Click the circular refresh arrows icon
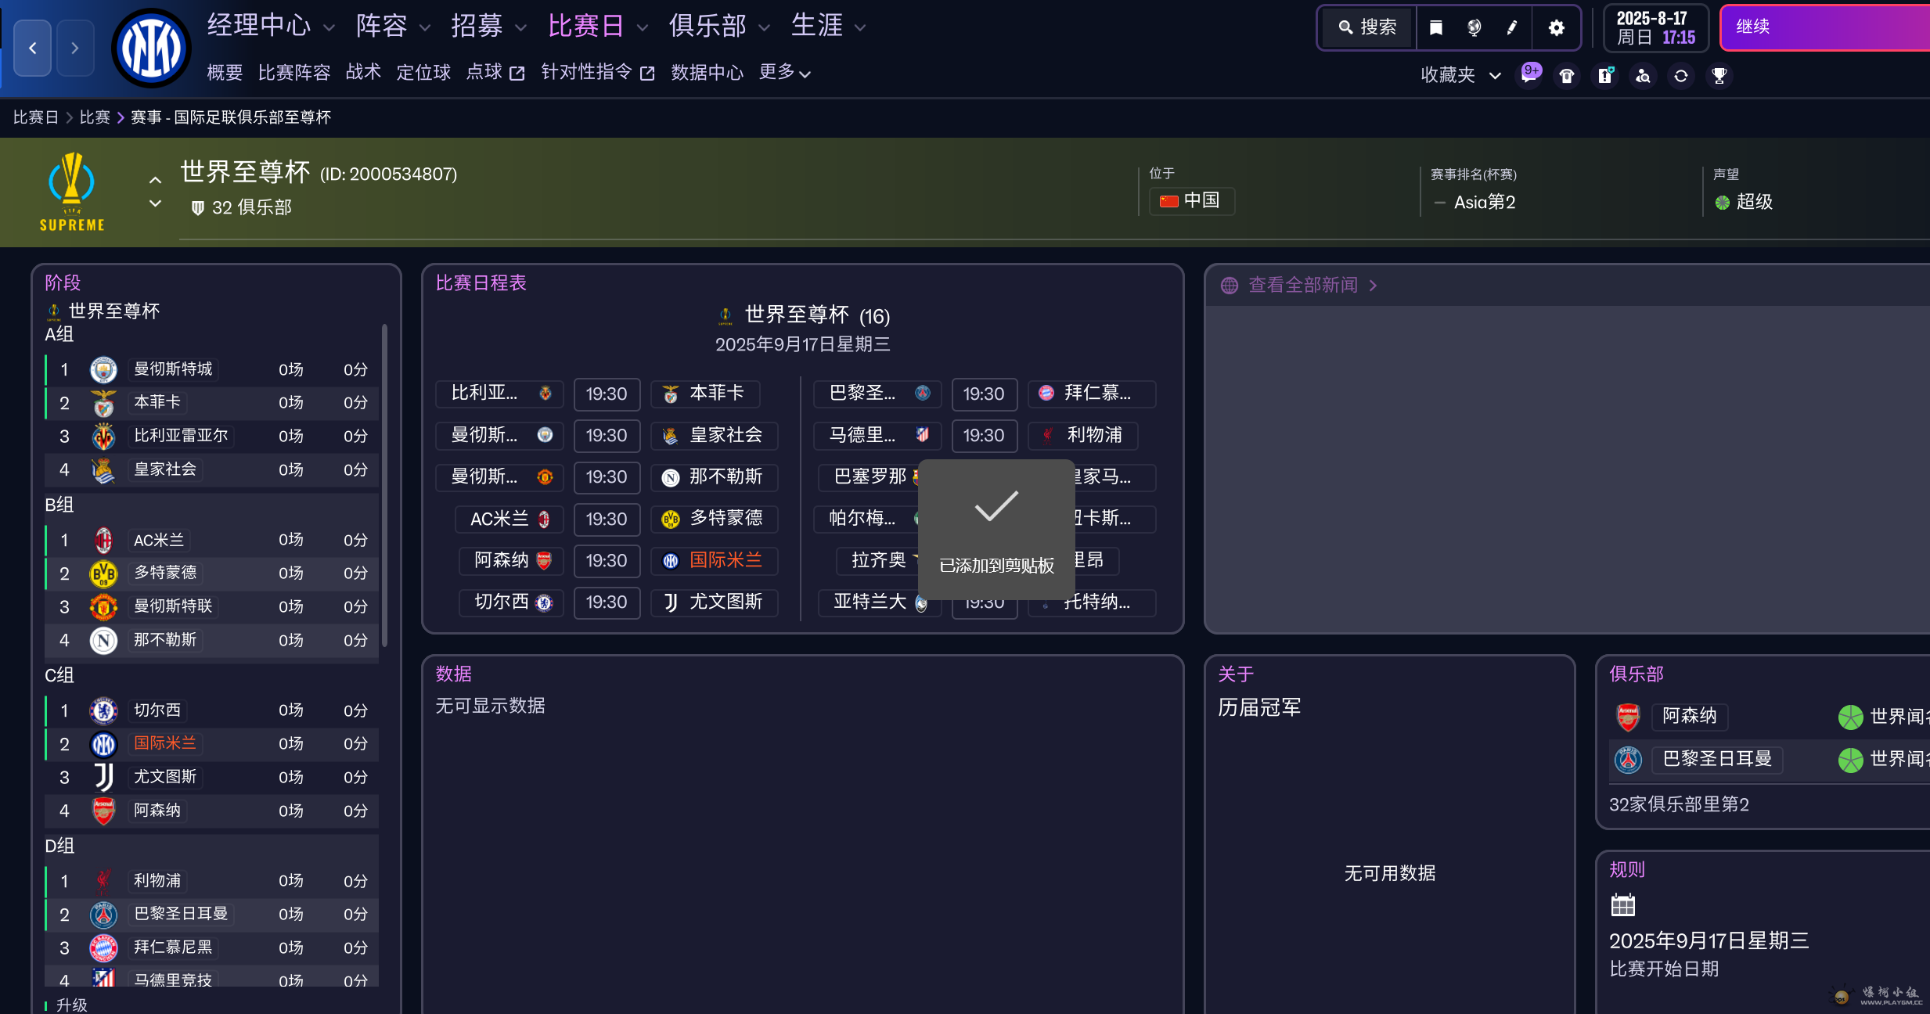This screenshot has width=1930, height=1014. tap(1681, 76)
